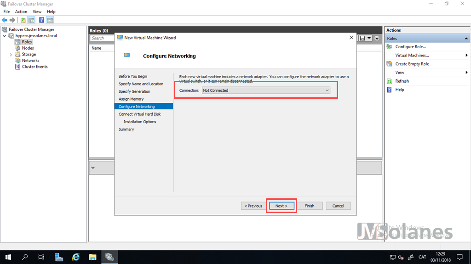This screenshot has width=471, height=264.
Task: Collapse the Roles section in Actions pane
Action: pyautogui.click(x=466, y=39)
